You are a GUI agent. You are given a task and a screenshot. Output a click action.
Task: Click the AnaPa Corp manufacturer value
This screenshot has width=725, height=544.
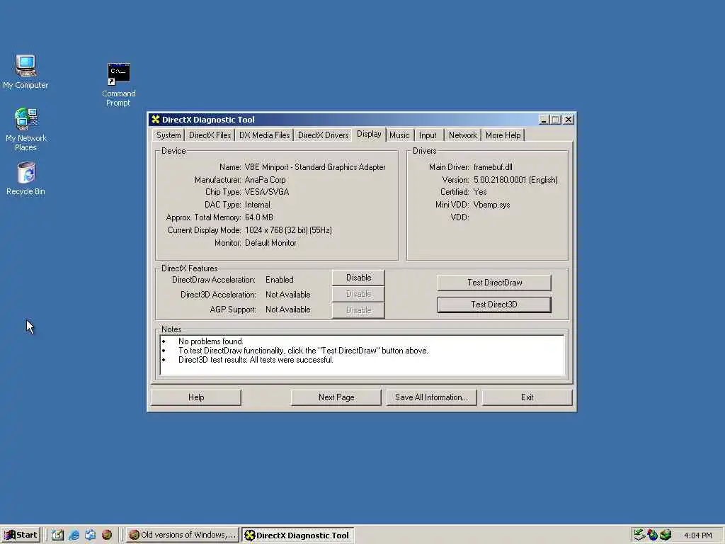pos(265,179)
